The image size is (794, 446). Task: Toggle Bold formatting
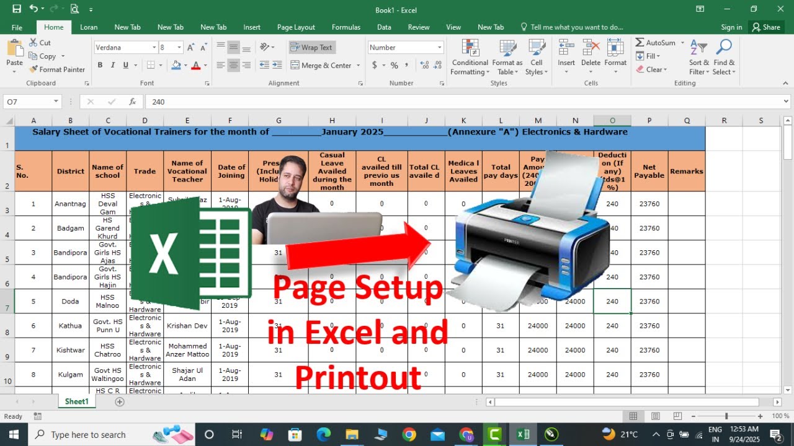click(100, 65)
